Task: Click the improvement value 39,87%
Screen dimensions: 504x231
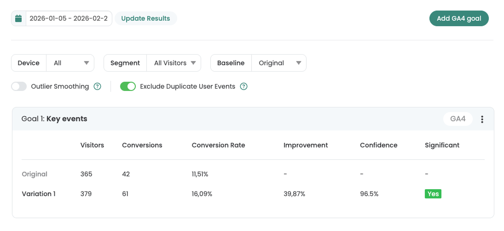Action: coord(294,194)
